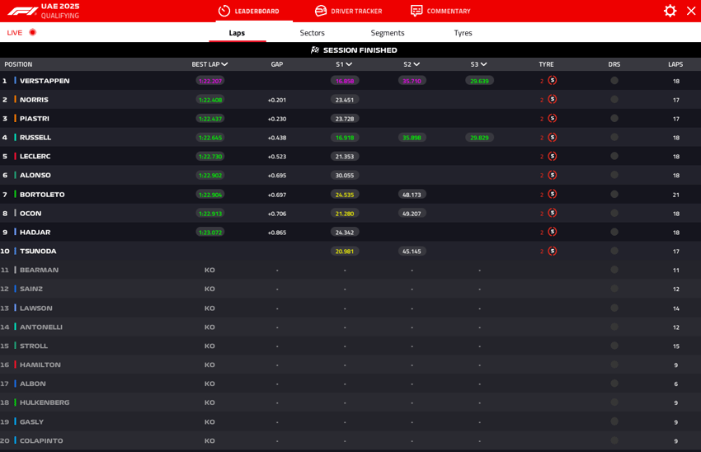Select the HULKENBERG driver name

pyautogui.click(x=45, y=403)
